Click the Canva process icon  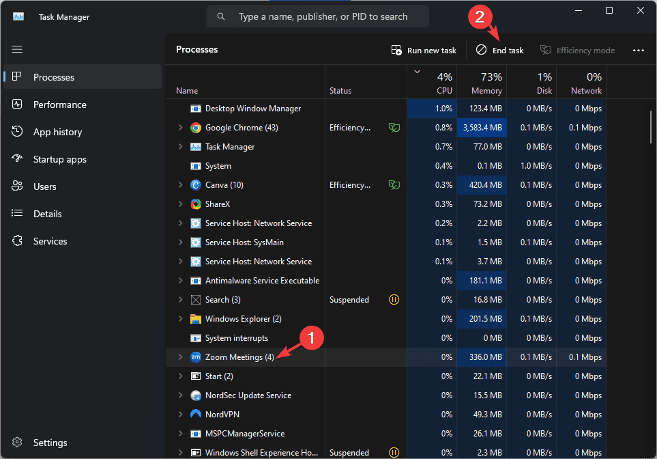click(x=196, y=185)
